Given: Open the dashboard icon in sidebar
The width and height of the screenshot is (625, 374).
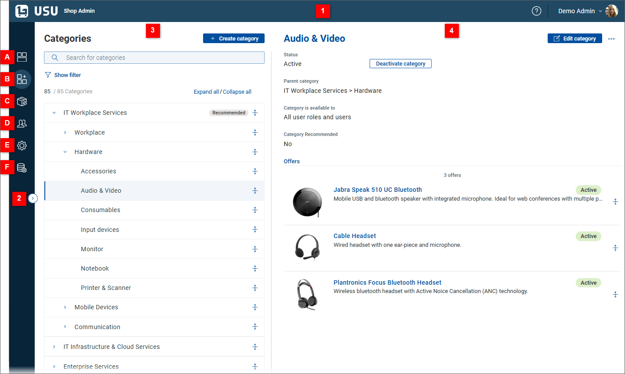Looking at the screenshot, I should [x=22, y=57].
